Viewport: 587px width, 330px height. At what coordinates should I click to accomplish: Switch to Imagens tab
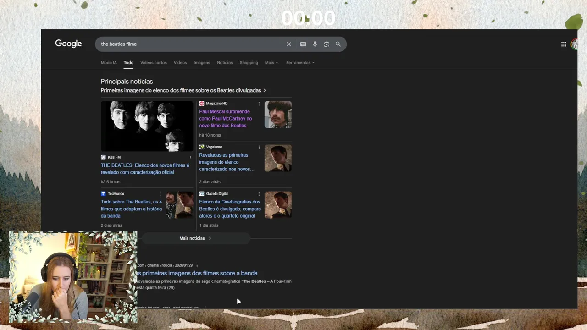pyautogui.click(x=202, y=63)
